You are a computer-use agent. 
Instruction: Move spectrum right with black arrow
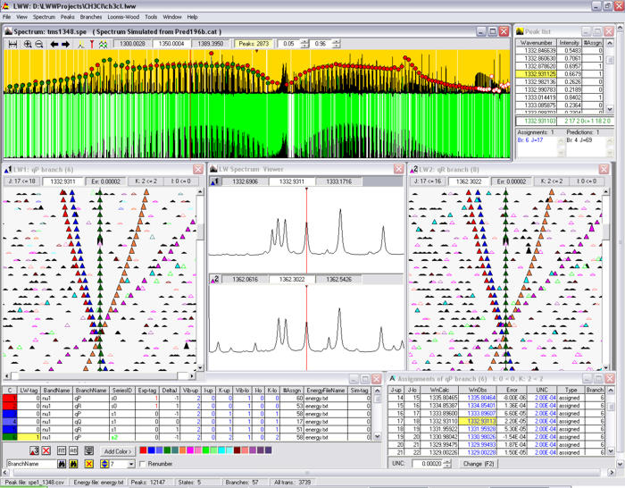click(x=65, y=45)
